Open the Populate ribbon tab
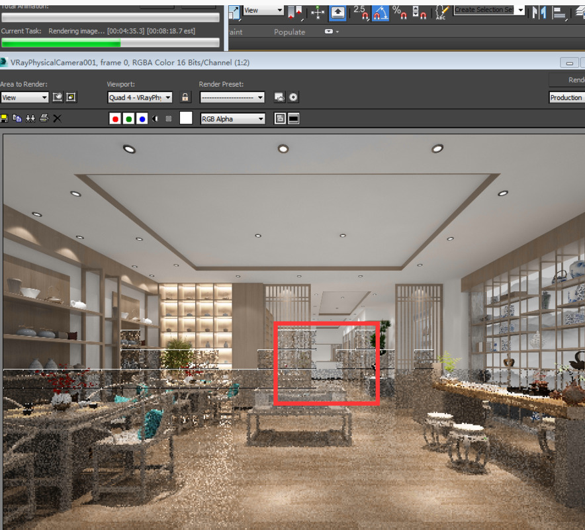 290,32
